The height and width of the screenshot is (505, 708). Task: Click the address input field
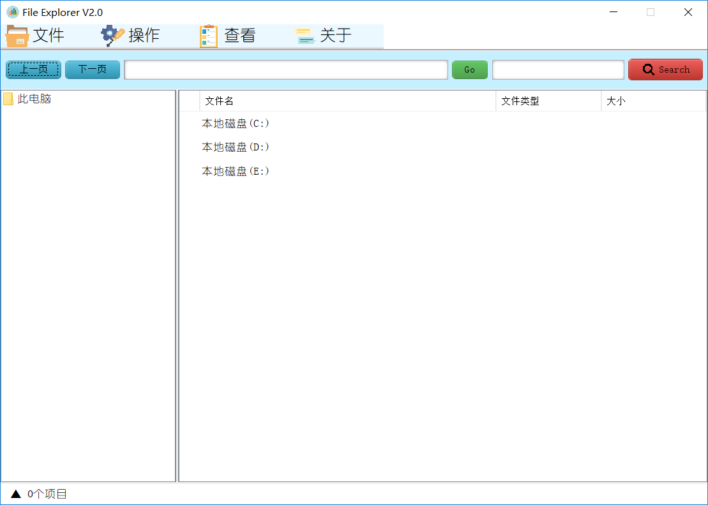[285, 70]
